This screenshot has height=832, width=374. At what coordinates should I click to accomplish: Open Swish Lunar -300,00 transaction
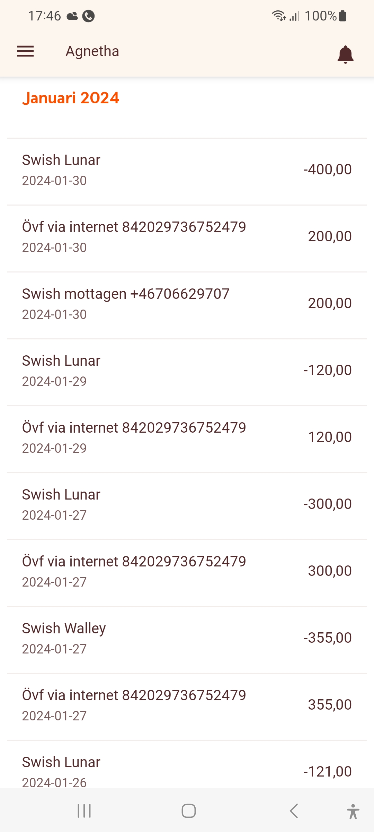tap(187, 504)
